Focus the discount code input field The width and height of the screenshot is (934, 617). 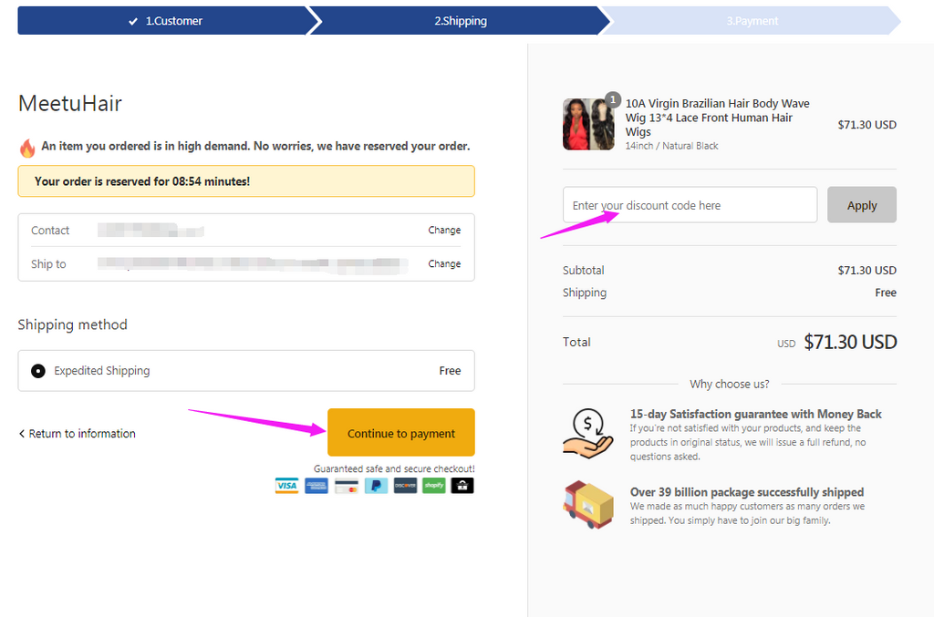pos(690,205)
